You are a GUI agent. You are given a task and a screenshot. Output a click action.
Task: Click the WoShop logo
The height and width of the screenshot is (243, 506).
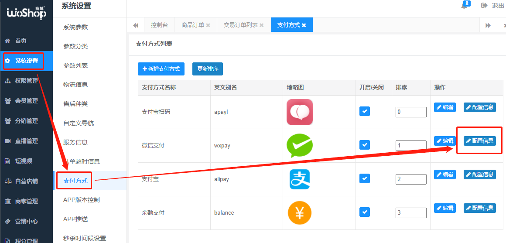(x=26, y=13)
